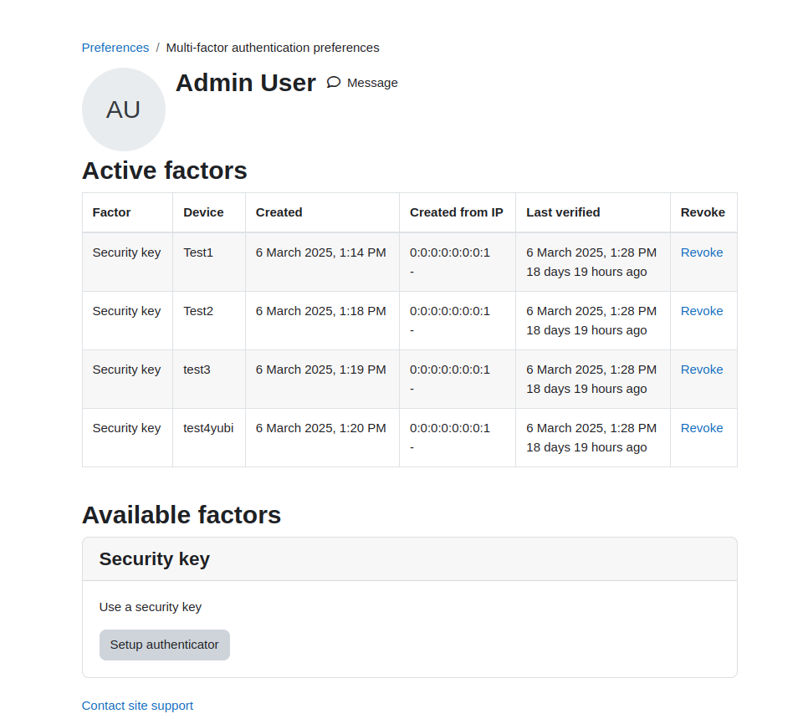Select the Created column header
The height and width of the screenshot is (724, 808).
coord(279,212)
